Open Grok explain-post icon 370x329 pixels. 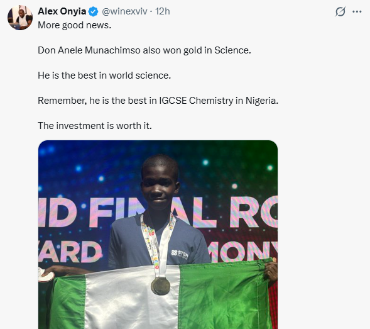tap(340, 11)
